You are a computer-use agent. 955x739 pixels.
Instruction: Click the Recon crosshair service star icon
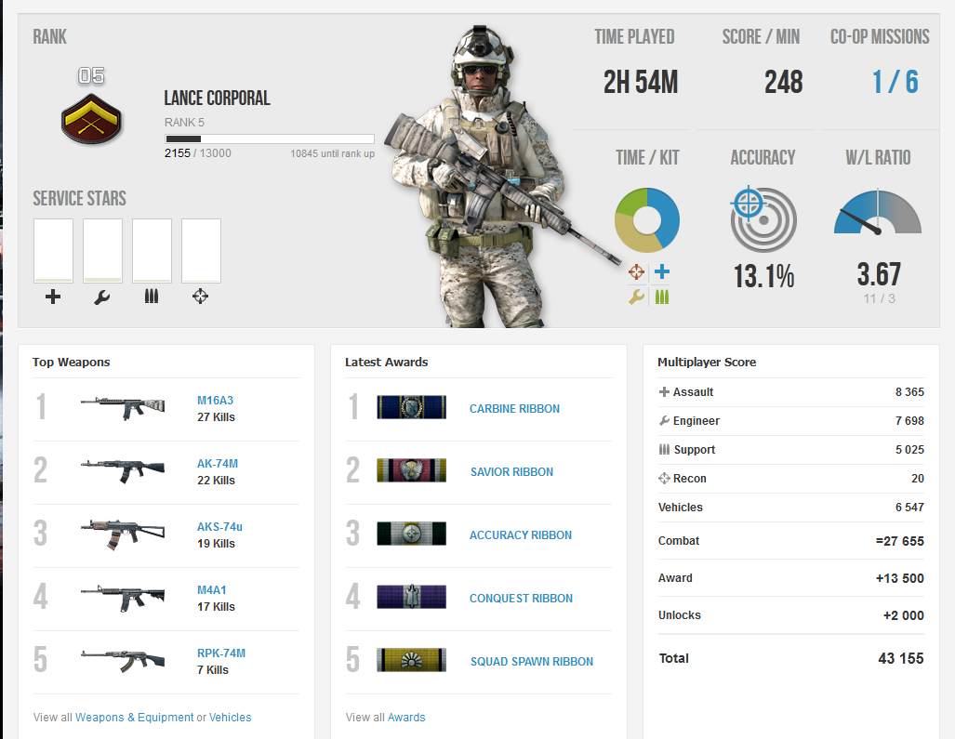click(200, 297)
